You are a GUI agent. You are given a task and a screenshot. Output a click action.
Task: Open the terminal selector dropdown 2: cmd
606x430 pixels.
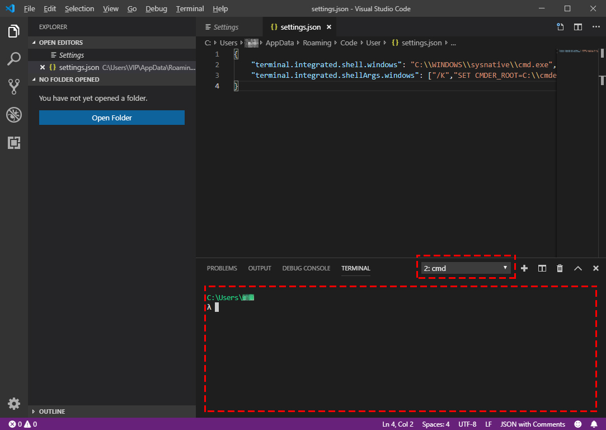[x=466, y=268]
